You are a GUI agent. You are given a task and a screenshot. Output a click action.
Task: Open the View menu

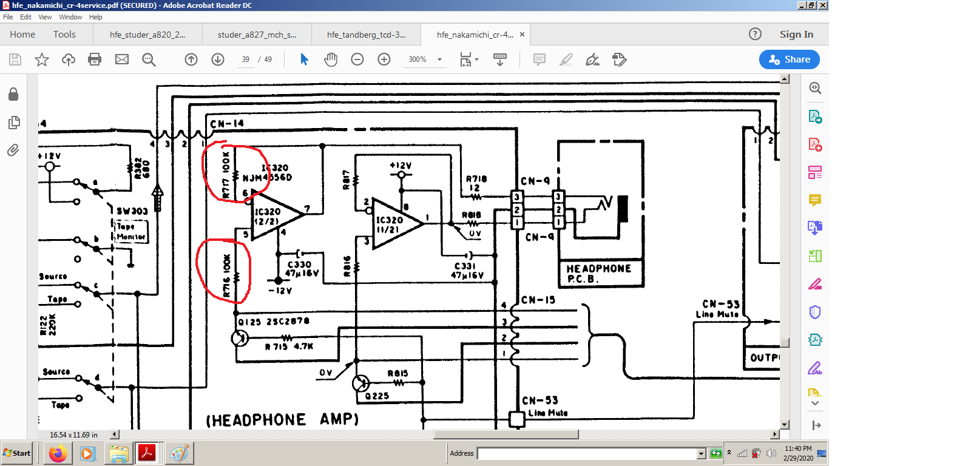45,17
